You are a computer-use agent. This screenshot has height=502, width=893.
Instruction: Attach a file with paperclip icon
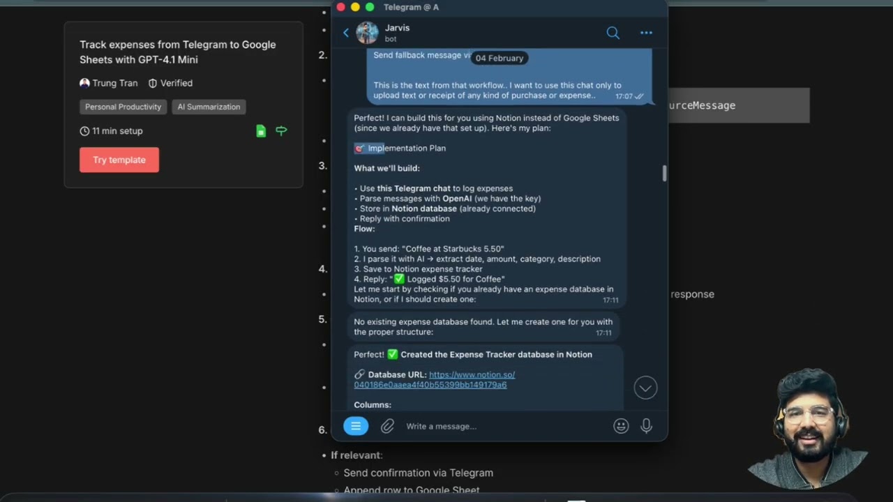point(387,426)
